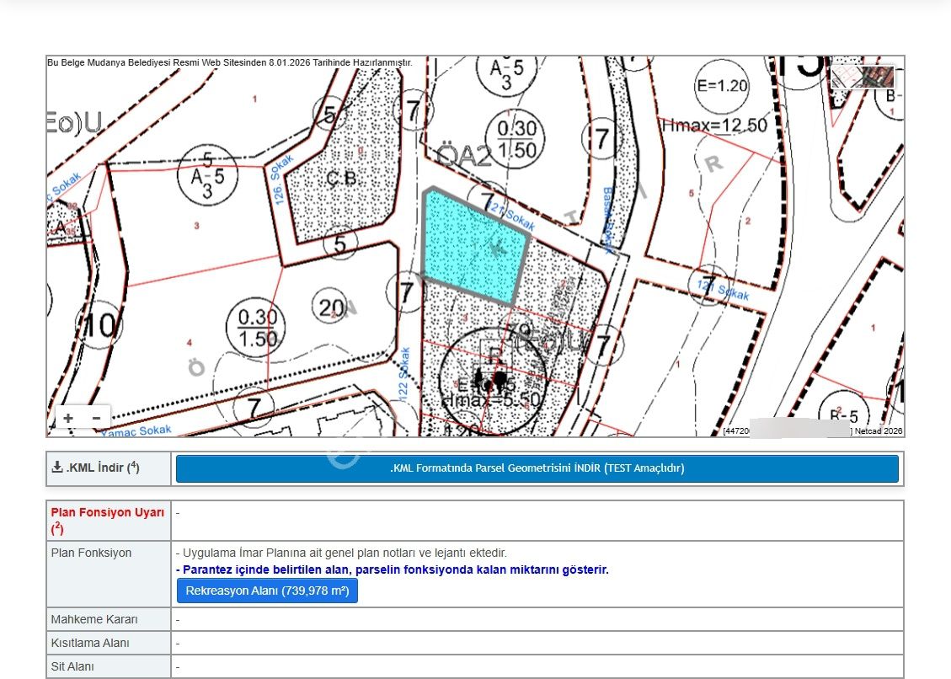The height and width of the screenshot is (679, 951).
Task: Click the Netcad 2026 attribution text
Action: click(881, 431)
